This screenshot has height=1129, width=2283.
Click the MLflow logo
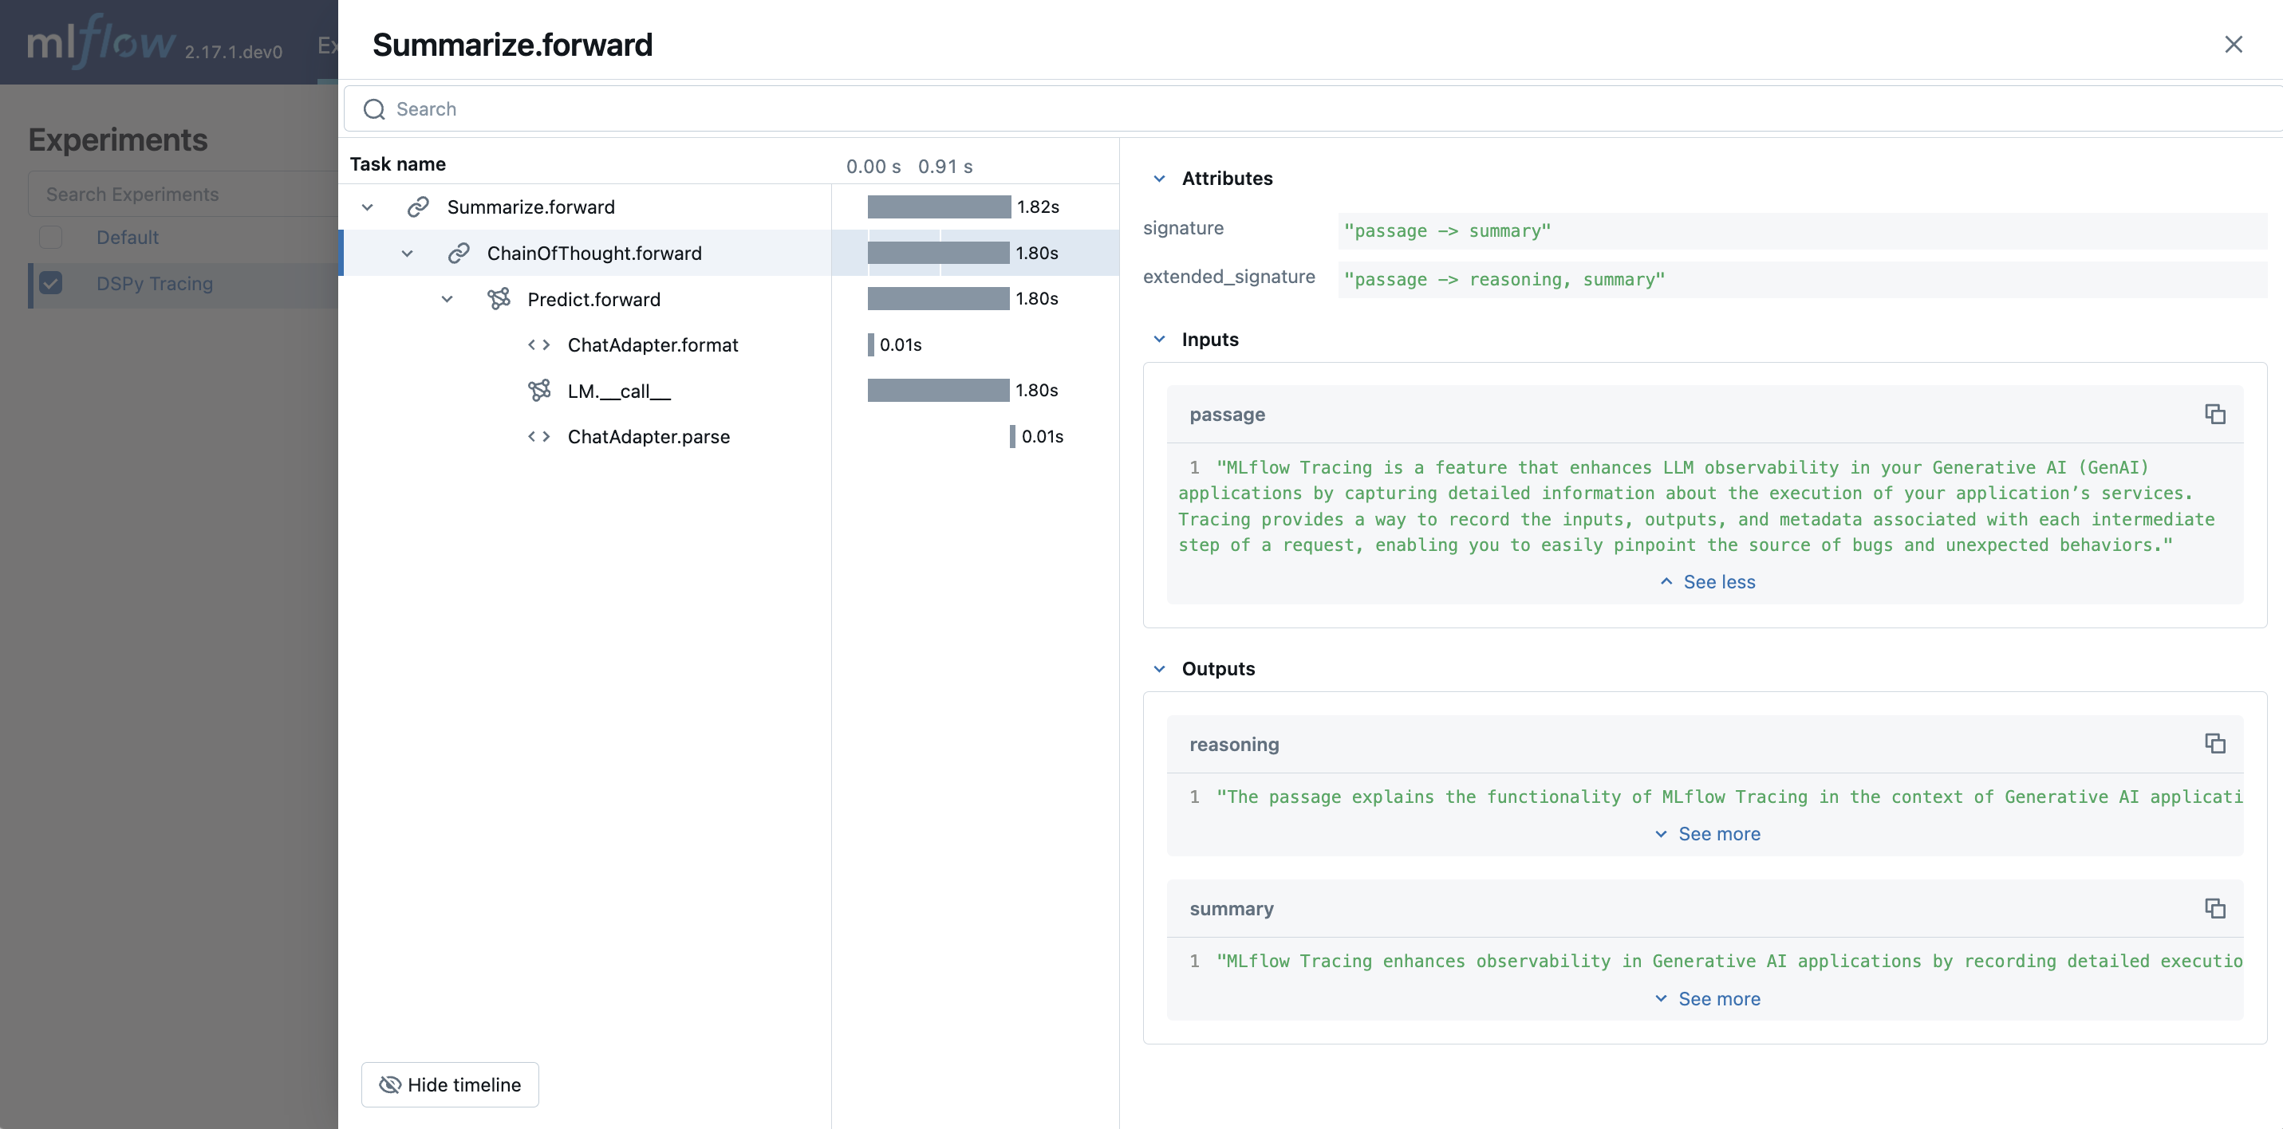(101, 41)
